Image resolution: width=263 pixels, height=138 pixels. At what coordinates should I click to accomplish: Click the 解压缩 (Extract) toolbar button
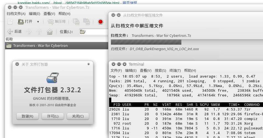[x=57, y=22]
